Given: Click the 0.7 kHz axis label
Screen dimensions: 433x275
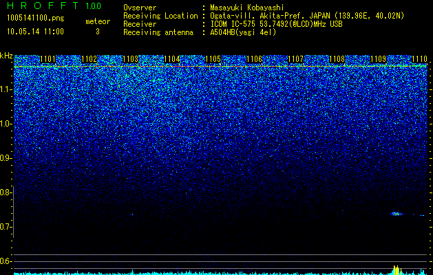Looking at the screenshot, I should 6,227.
